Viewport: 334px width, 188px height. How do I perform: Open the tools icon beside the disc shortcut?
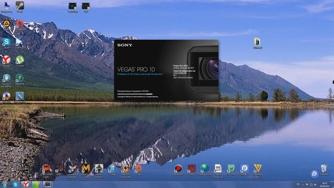tap(20, 96)
